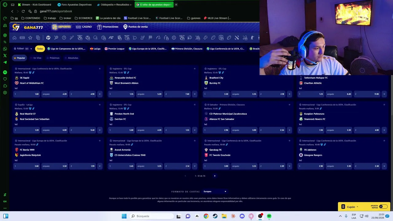
Task: Open Spotify from the taskbar
Action: pos(269,216)
